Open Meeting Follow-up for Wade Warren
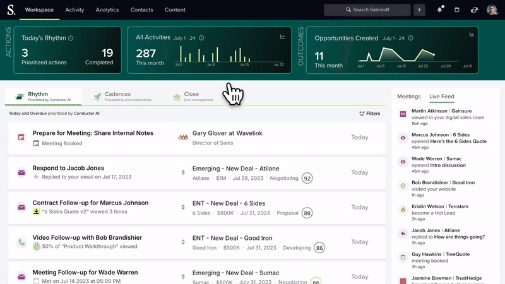Viewport: 505px width, 284px height. (x=85, y=272)
